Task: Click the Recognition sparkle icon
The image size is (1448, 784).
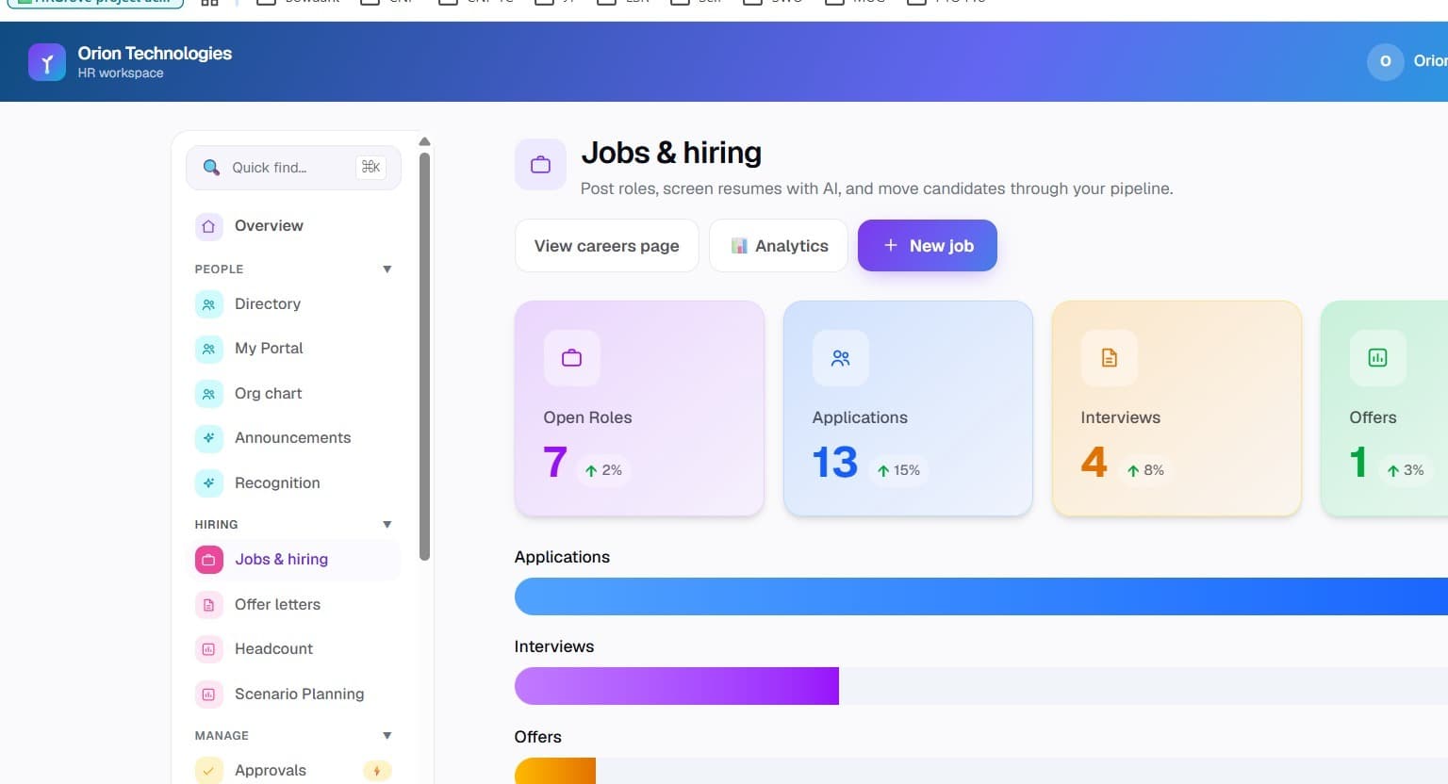Action: point(208,483)
